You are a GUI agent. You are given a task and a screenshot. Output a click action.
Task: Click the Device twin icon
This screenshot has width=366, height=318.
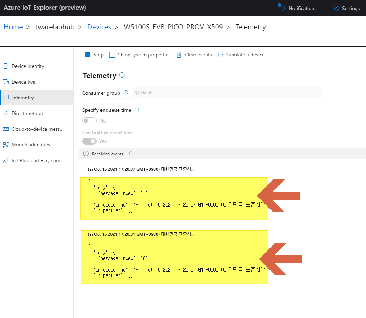(x=6, y=82)
